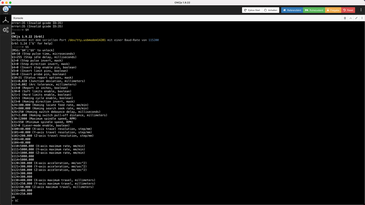Screen dimensions: 365x205
Task: Maximize the window using the green button
Action: [x=10, y=2]
